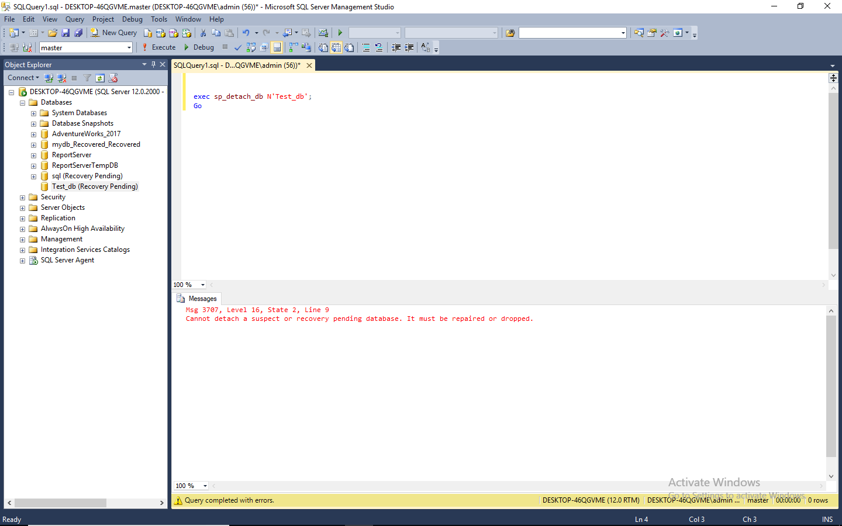The image size is (842, 526).
Task: Click the green Start Debugging play icon
Action: coord(340,33)
